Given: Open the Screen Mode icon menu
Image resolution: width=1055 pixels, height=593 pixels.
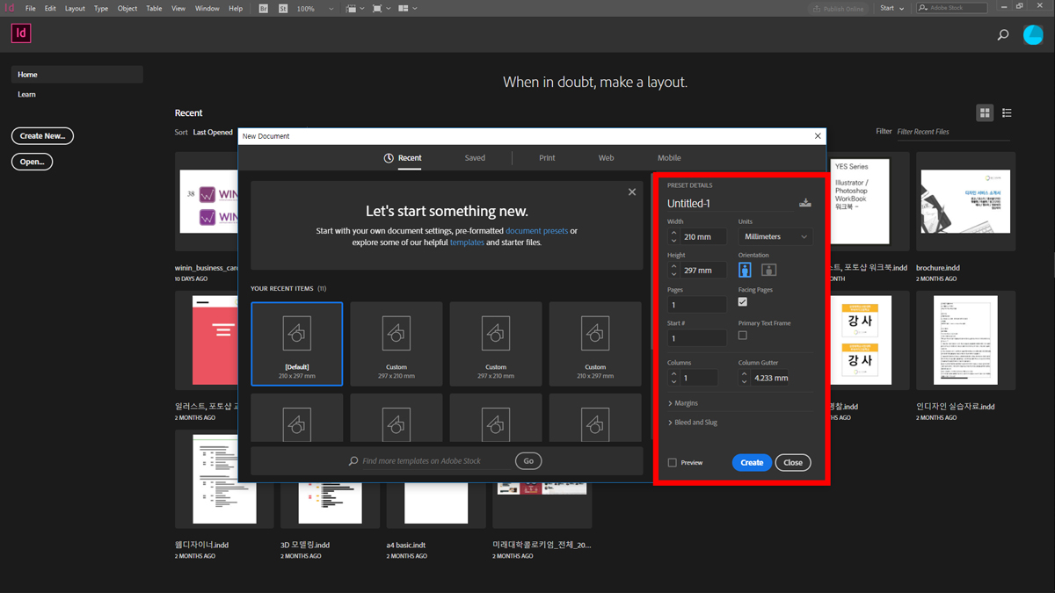Looking at the screenshot, I should click(380, 8).
